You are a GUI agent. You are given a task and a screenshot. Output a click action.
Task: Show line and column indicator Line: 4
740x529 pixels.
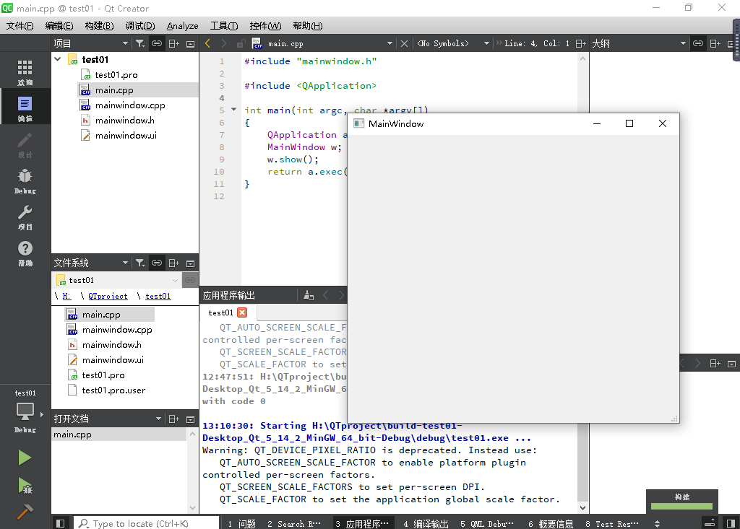(537, 43)
